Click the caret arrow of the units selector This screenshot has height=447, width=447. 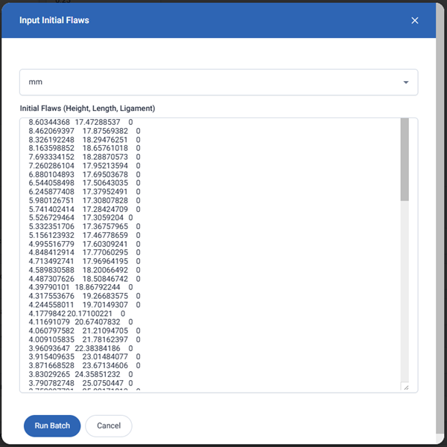(406, 83)
